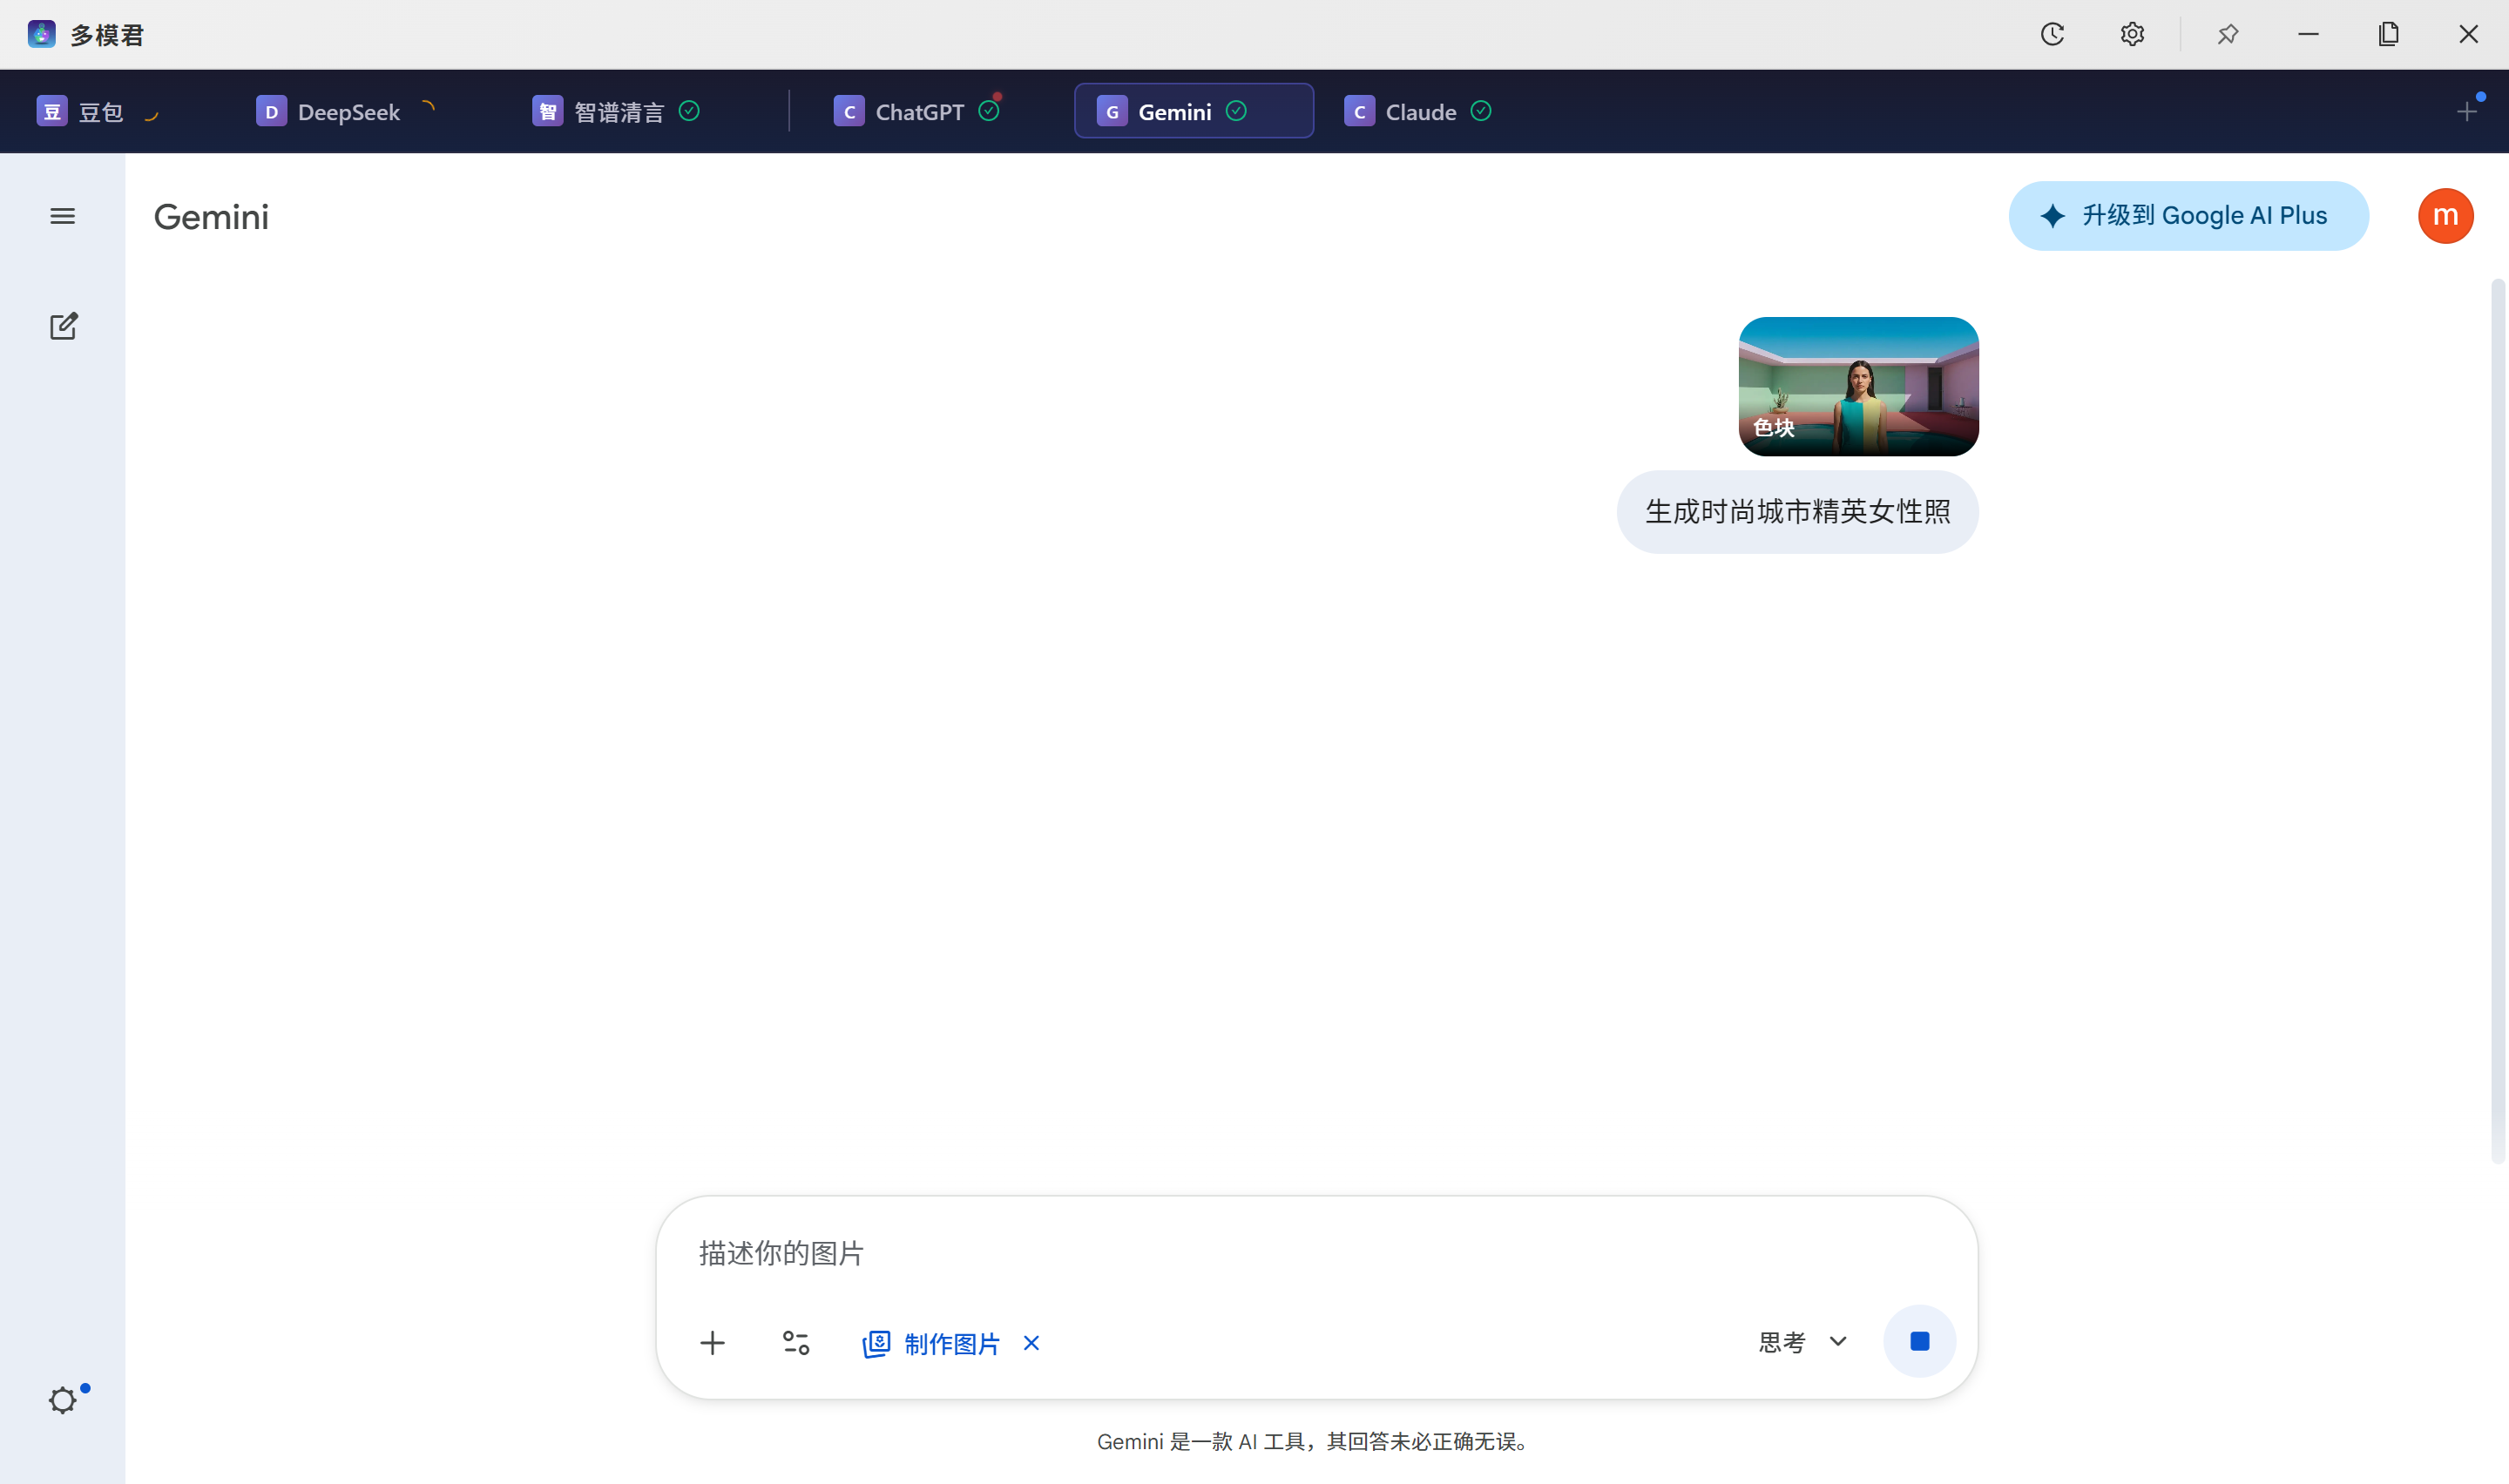
Task: Click the Gemini tab green check status icon
Action: point(1236,111)
